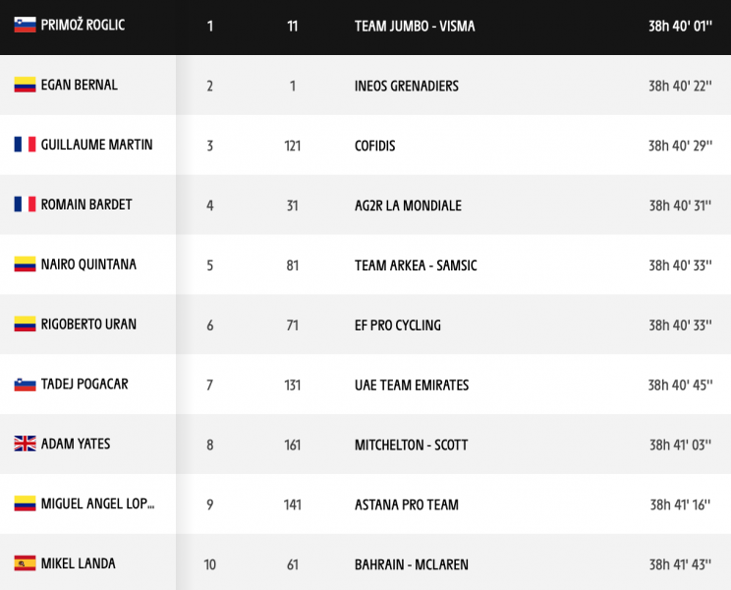Click the Slovenian flag beside Primož Roglic
This screenshot has height=590, width=731.
click(25, 25)
